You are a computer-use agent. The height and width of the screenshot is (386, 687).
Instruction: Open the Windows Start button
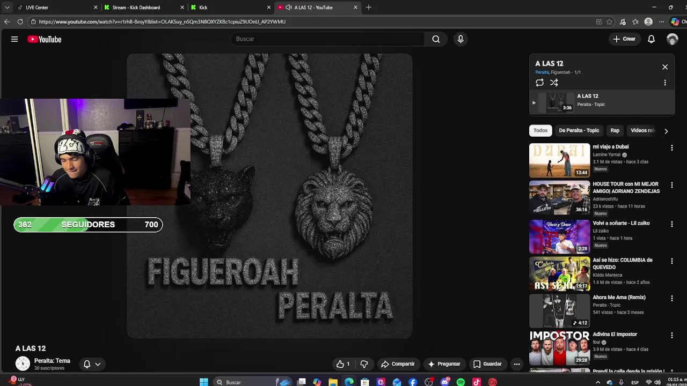click(204, 382)
